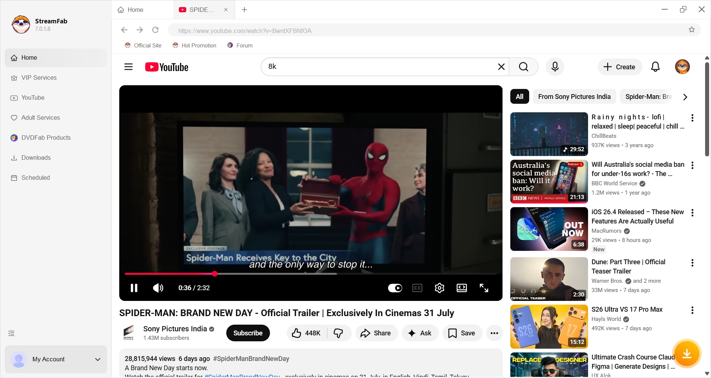
Task: Open VIP Services in the sidebar
Action: coord(39,77)
